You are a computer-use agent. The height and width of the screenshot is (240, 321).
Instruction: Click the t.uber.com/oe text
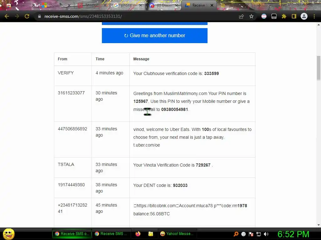(x=147, y=145)
